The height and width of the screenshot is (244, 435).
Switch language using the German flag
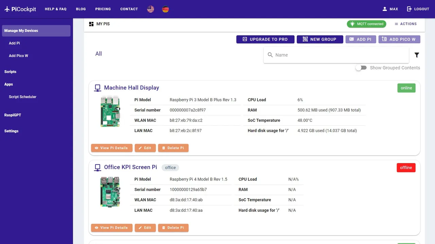point(166,9)
